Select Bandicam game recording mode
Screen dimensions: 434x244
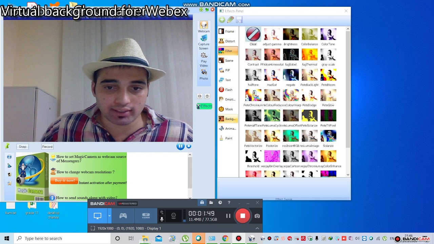(123, 216)
